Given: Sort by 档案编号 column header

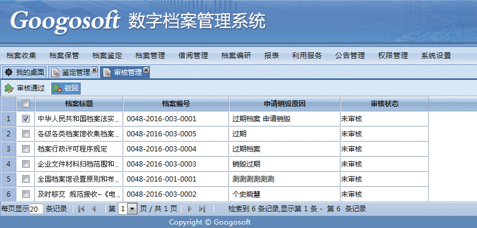Looking at the screenshot, I should tap(176, 104).
